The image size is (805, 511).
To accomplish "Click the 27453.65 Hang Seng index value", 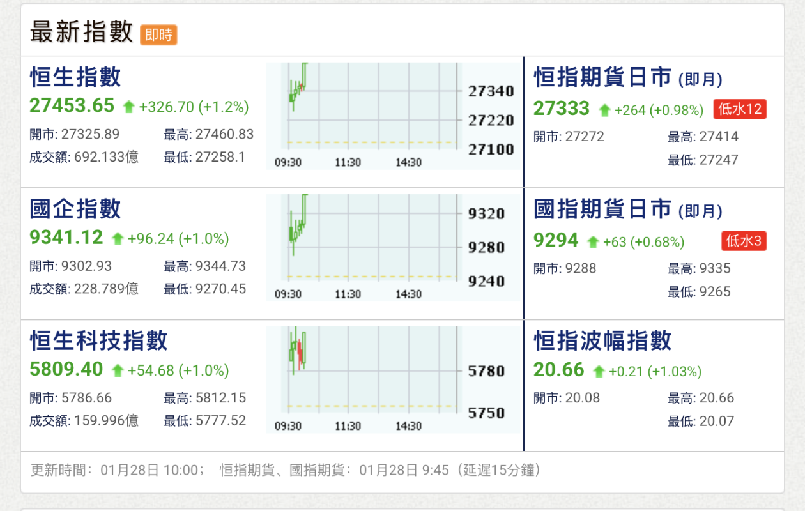I will tap(72, 105).
